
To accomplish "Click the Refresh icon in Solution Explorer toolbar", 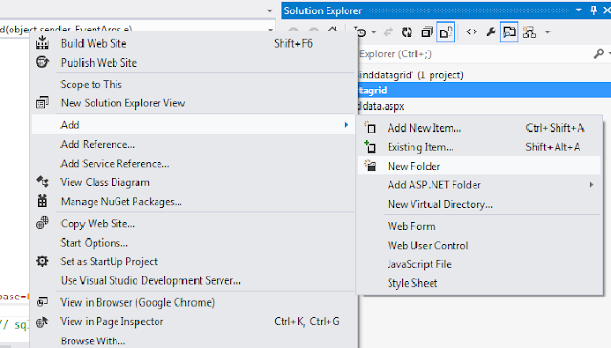I will [407, 32].
